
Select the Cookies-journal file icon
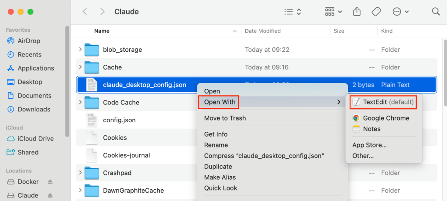pyautogui.click(x=92, y=155)
